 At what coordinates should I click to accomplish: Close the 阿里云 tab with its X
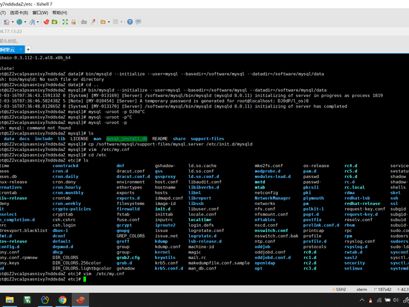[x=21, y=49]
